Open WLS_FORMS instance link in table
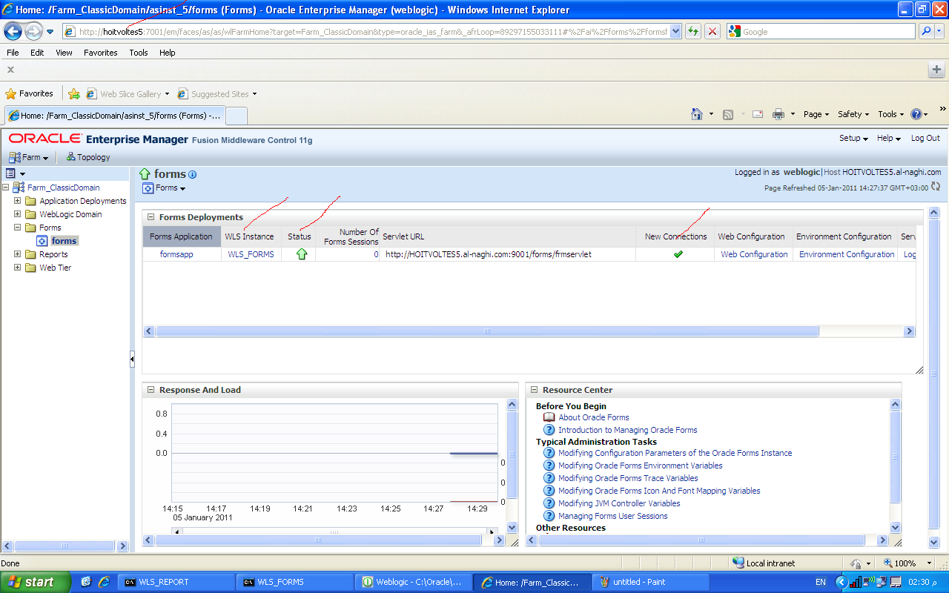The height and width of the screenshot is (593, 949). [251, 254]
